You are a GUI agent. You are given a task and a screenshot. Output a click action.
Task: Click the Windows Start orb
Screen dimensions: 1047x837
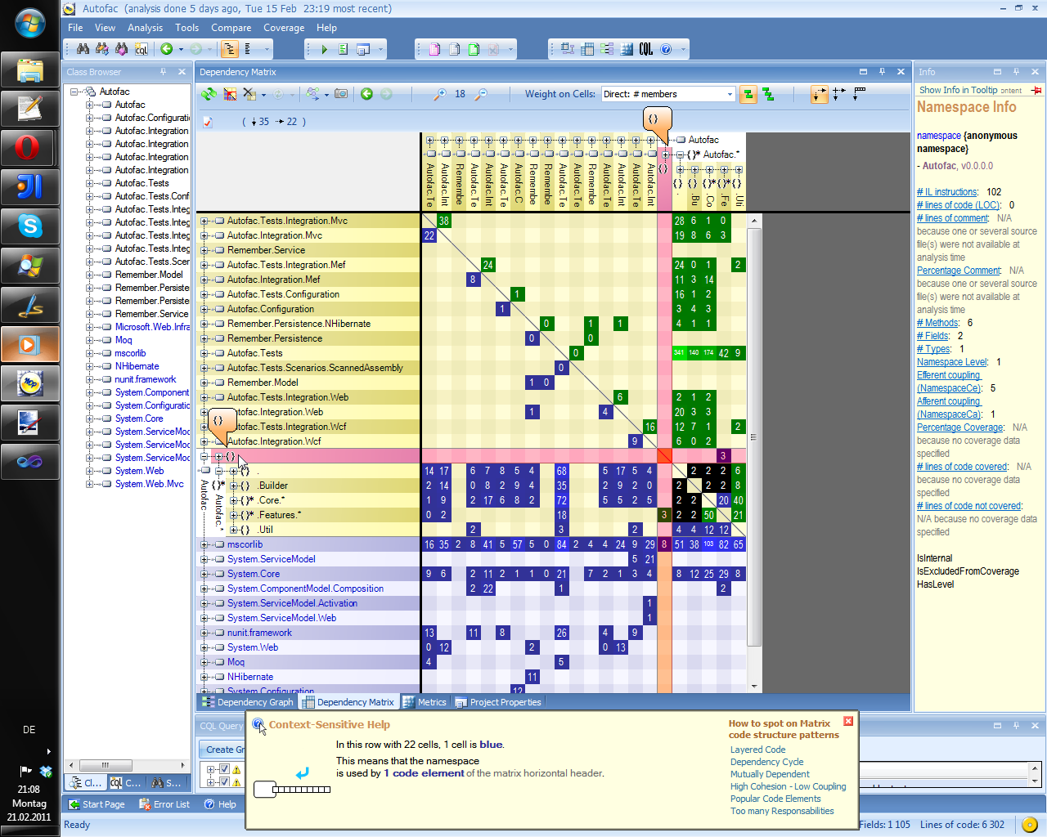tap(29, 23)
